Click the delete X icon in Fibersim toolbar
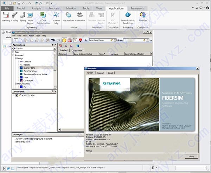 pos(47,40)
